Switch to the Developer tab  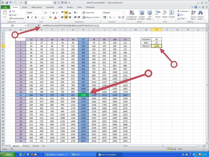click(90, 7)
